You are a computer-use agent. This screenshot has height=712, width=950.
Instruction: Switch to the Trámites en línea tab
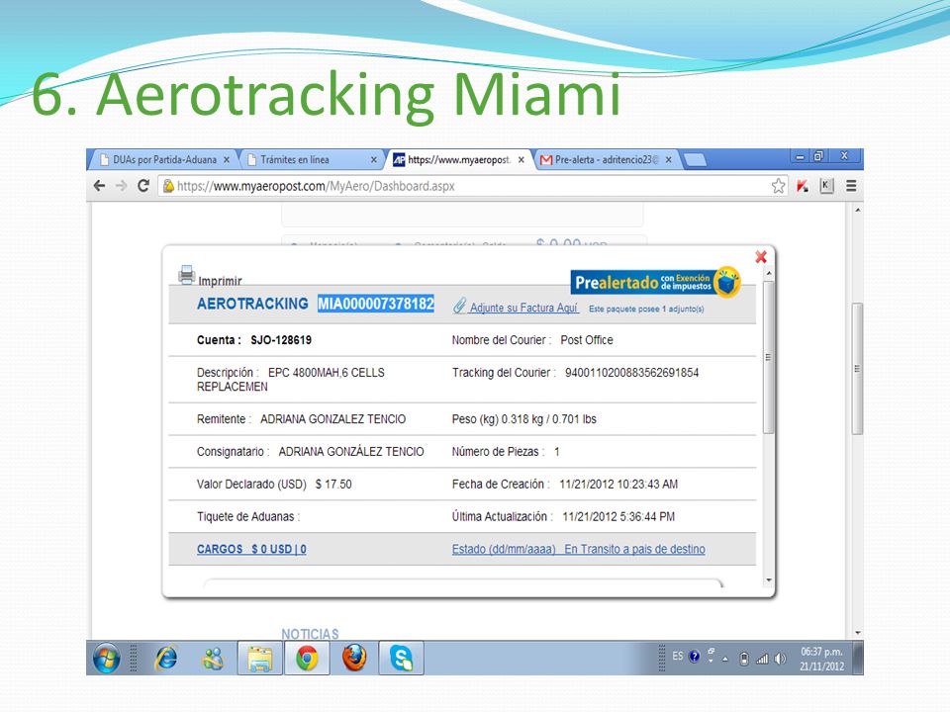[312, 160]
